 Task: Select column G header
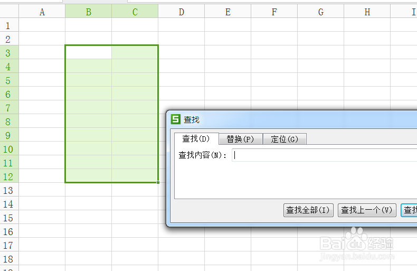pos(321,12)
